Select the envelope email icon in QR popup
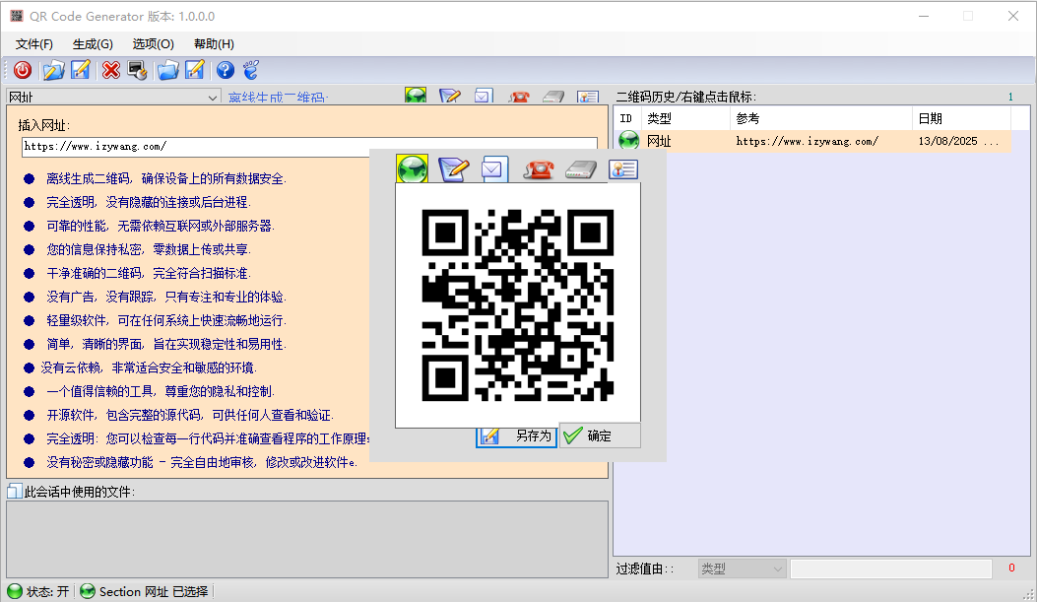This screenshot has height=602, width=1037. [x=494, y=169]
